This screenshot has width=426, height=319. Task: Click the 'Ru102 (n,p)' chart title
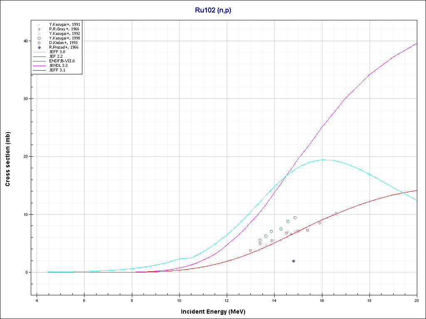coord(213,10)
